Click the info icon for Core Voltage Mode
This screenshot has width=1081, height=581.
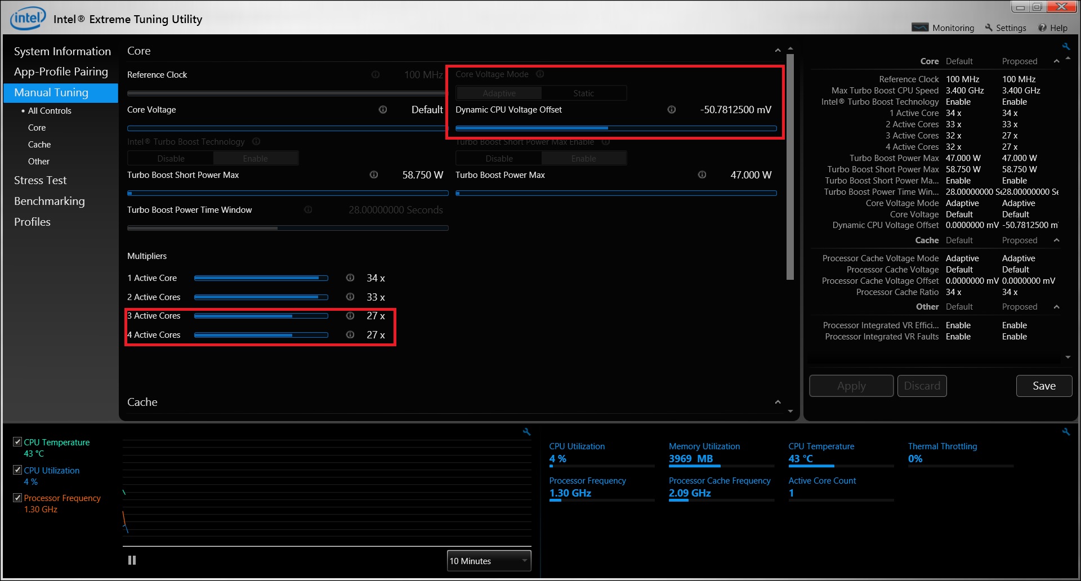click(x=540, y=74)
